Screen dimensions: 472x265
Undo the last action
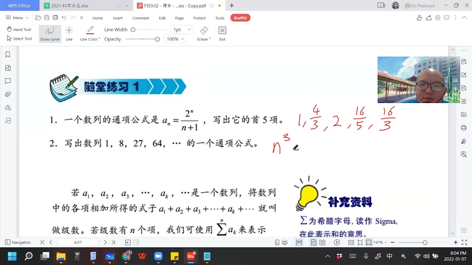[x=64, y=18]
